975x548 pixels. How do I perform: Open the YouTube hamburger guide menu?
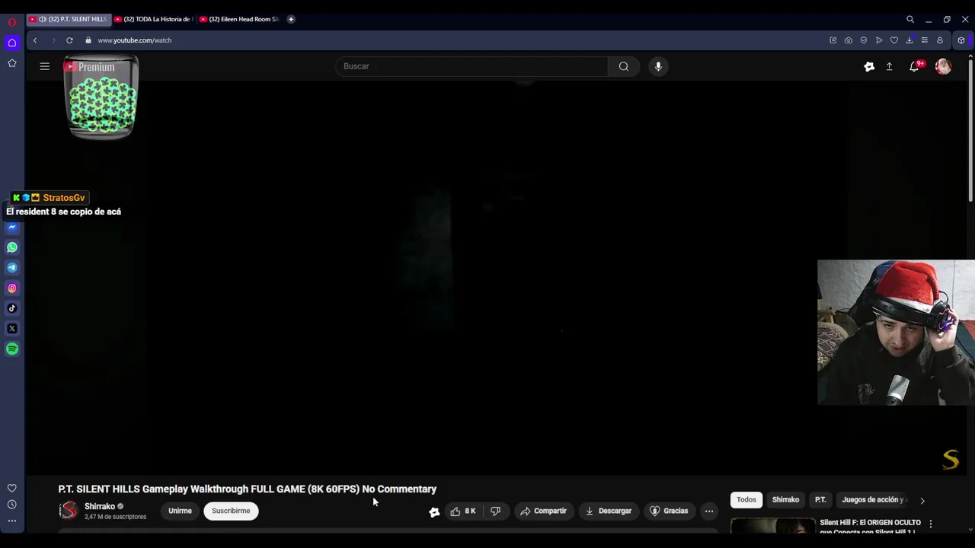45,66
